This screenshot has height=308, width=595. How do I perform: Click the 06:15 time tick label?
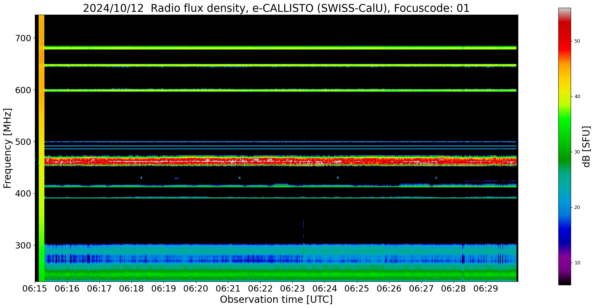[35, 288]
